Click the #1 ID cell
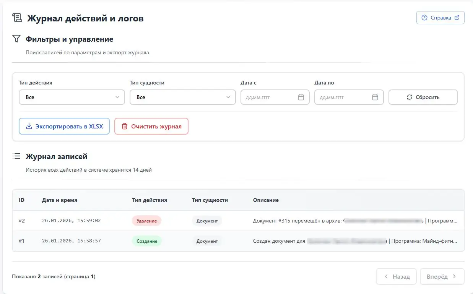 coord(22,241)
